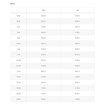Click the L (14) size label
The width and height of the screenshot is (105, 105).
(x=18, y=55)
